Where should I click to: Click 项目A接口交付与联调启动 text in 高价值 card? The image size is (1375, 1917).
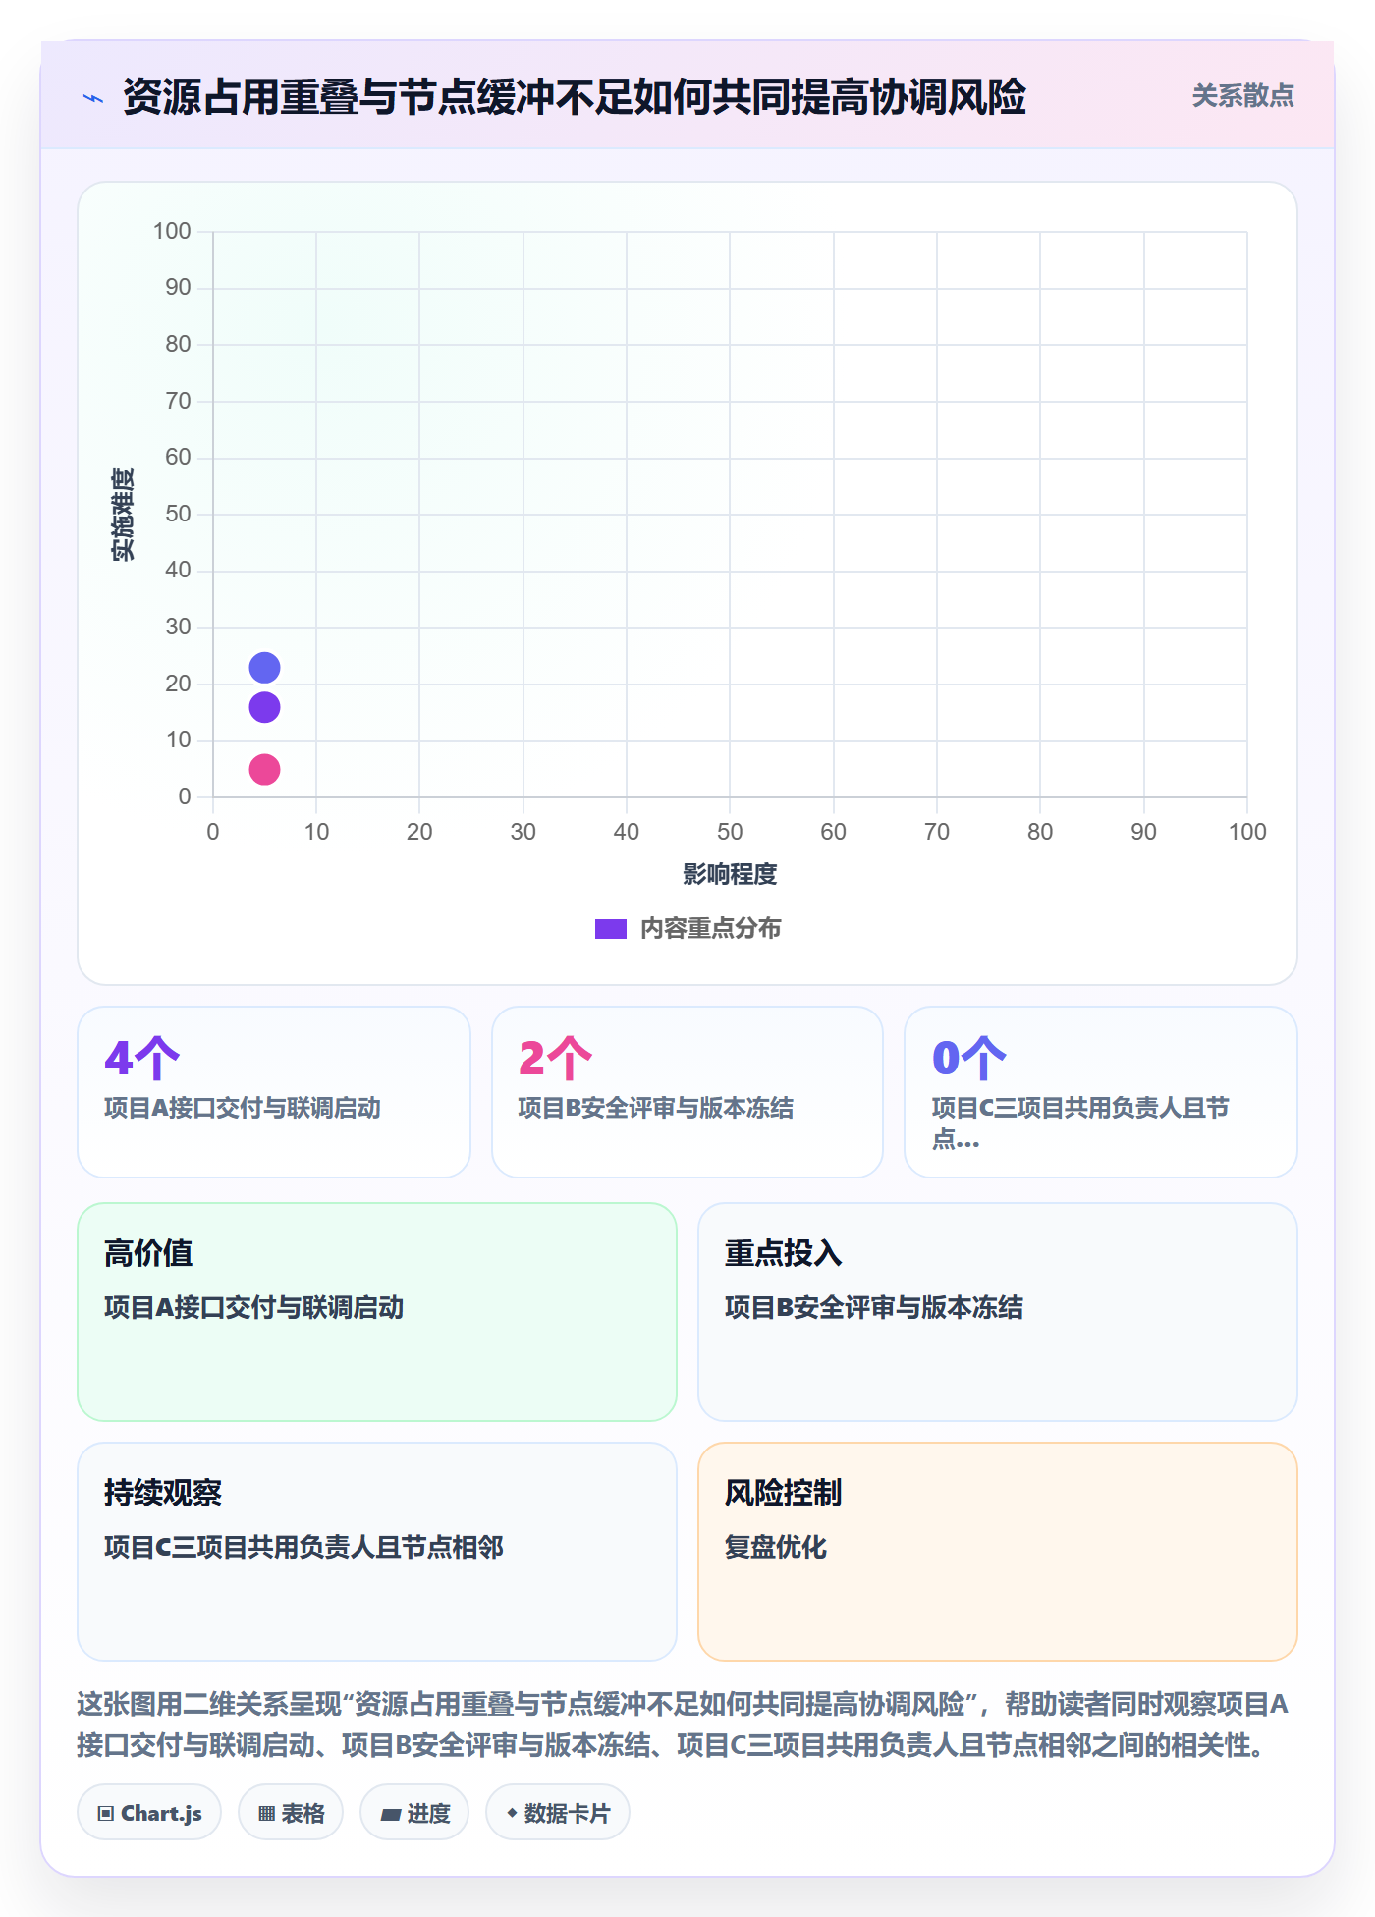[253, 1308]
